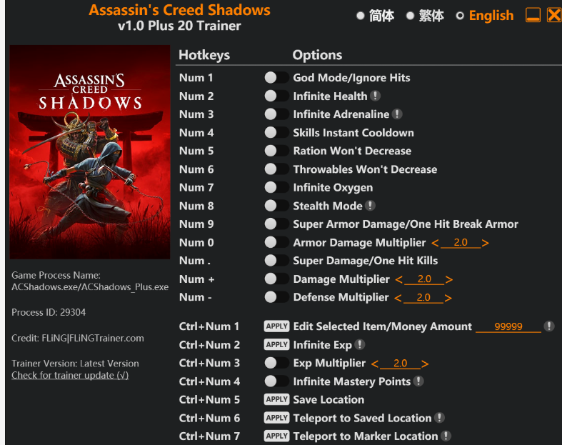Toggle Defense Multiplier on
562x445 pixels.
(x=276, y=297)
